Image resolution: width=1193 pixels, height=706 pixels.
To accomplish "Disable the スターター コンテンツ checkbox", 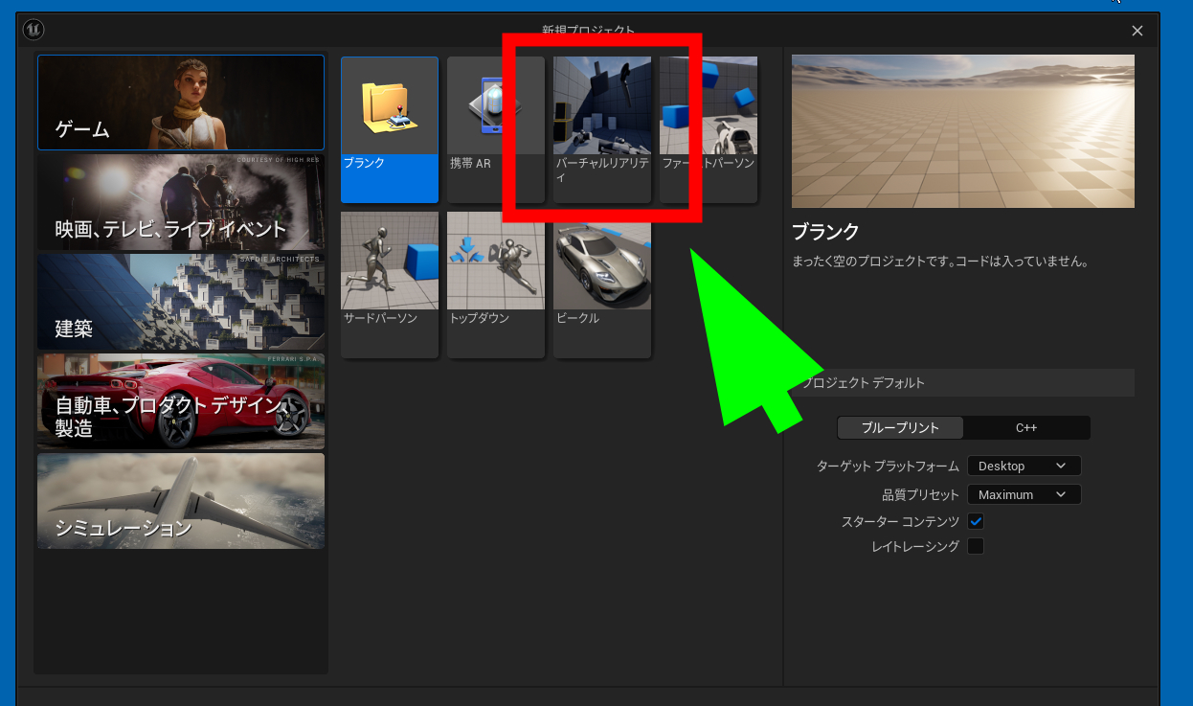I will click(976, 522).
